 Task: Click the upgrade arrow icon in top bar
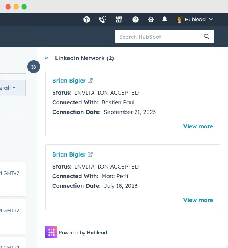87,20
